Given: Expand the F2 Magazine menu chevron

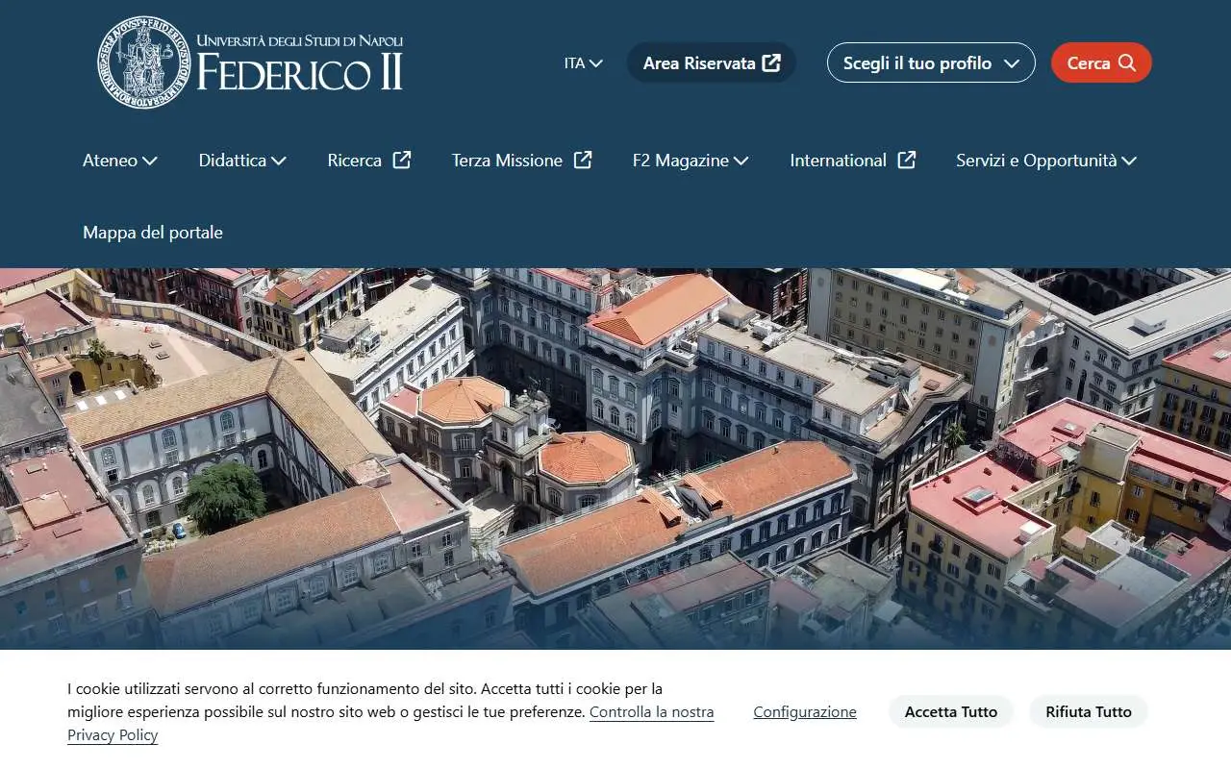Looking at the screenshot, I should [741, 161].
